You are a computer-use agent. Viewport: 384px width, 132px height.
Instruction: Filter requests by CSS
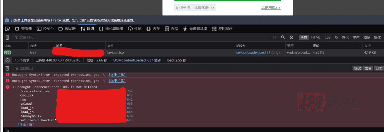[x=327, y=37]
